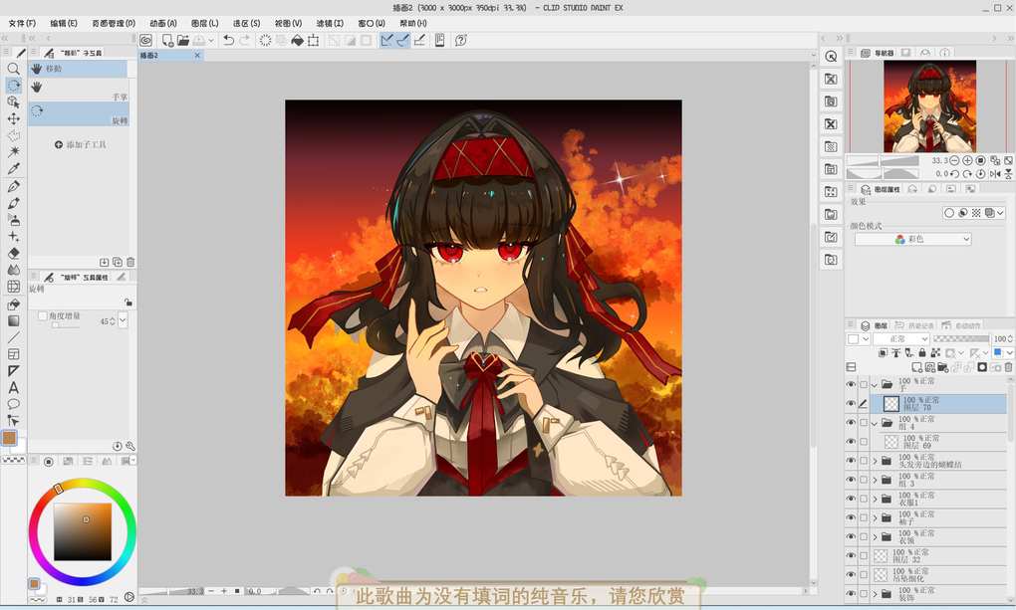Open file with the folder toolbar icon
Viewport: 1016px width, 610px height.
click(x=183, y=40)
